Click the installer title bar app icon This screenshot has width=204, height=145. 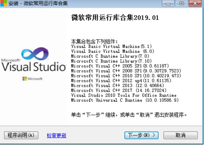tap(4, 3)
